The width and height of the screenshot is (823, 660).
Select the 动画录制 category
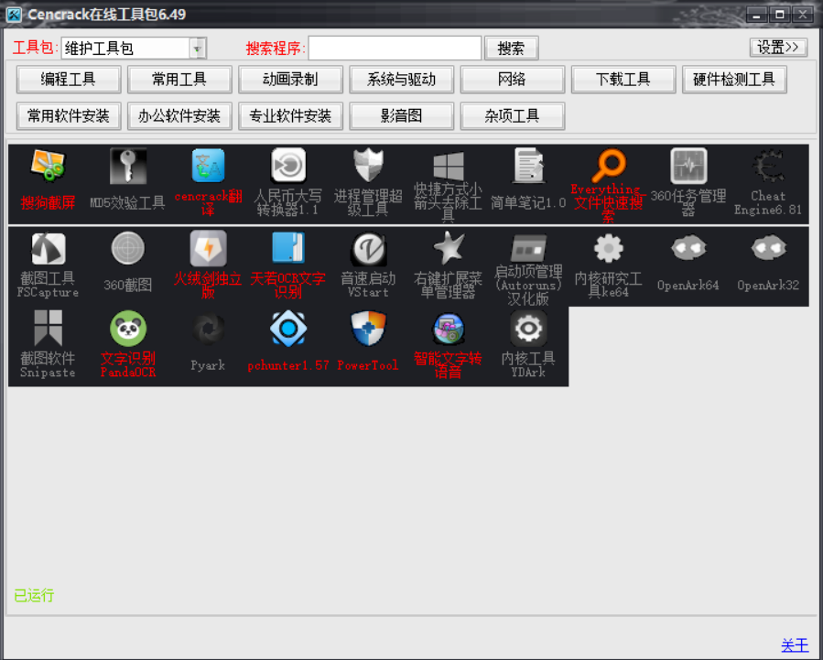290,80
